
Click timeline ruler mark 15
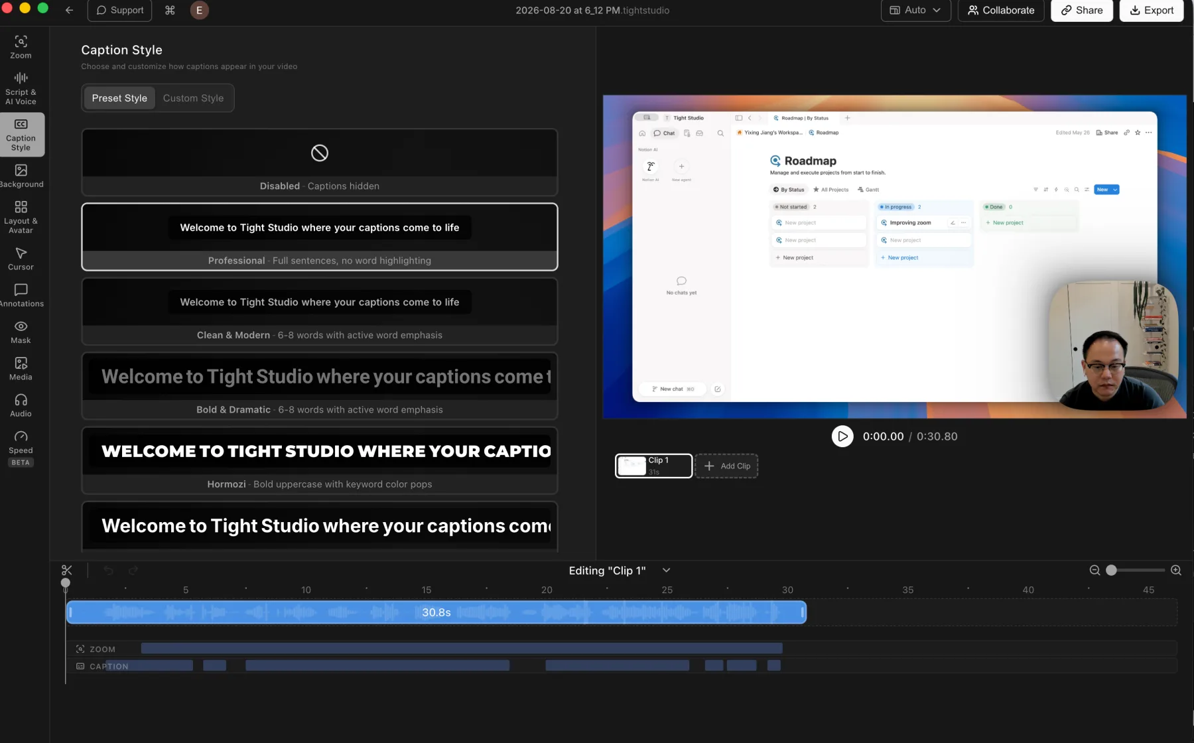(427, 590)
